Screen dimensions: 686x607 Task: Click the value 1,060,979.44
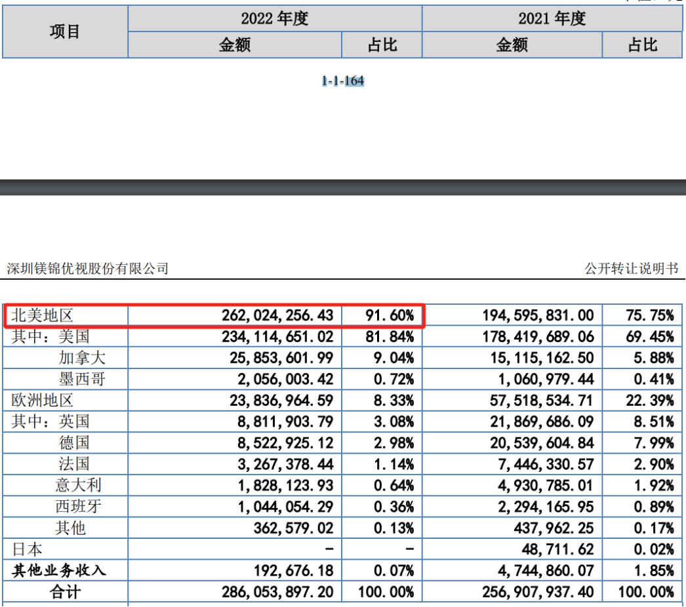[546, 379]
